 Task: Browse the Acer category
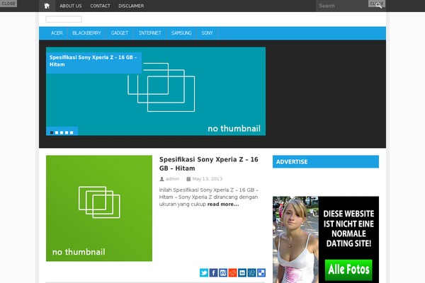pos(57,33)
